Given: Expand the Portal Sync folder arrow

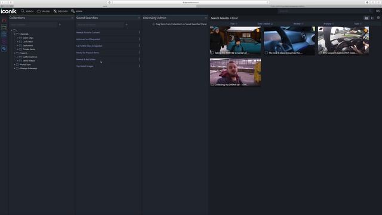Looking at the screenshot, I should [14, 64].
